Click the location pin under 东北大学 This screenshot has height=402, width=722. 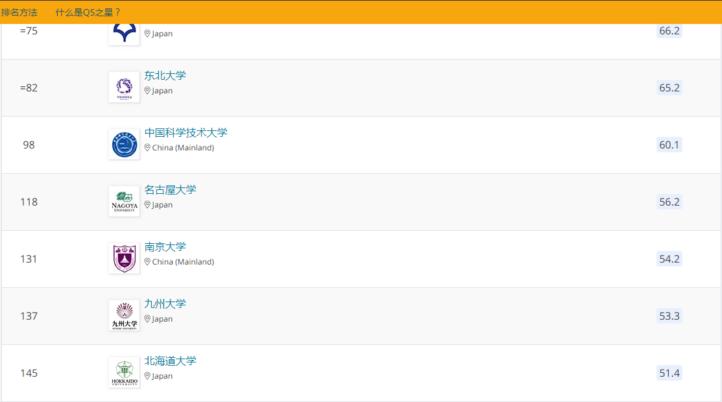click(147, 91)
